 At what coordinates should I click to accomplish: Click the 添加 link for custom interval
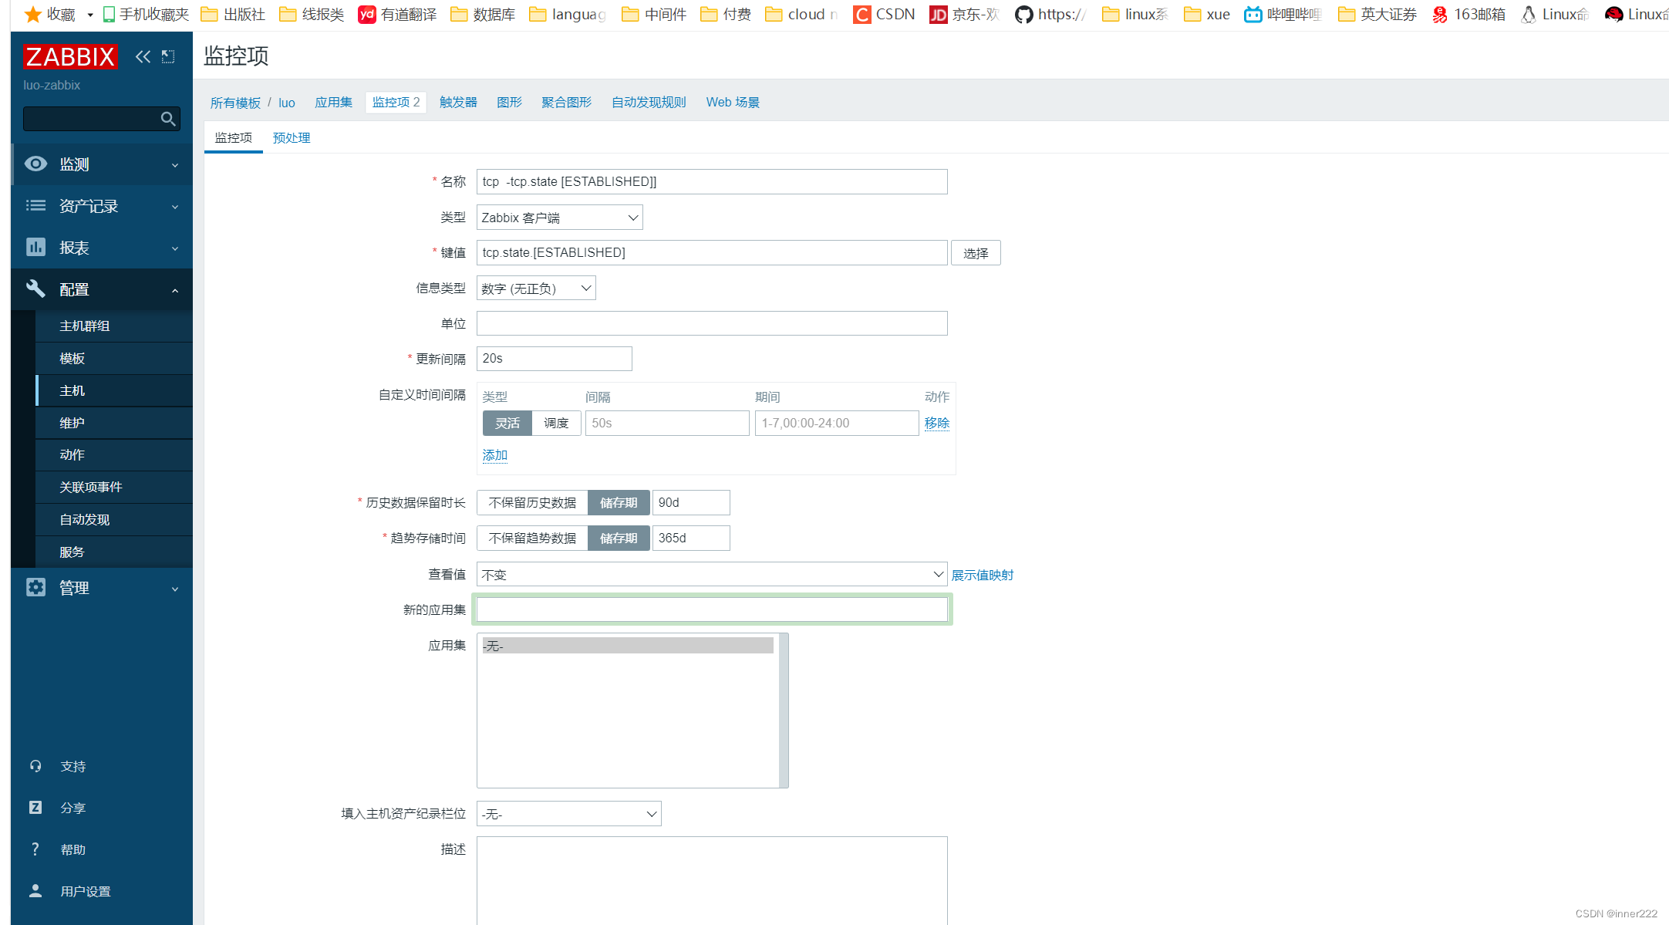tap(495, 455)
